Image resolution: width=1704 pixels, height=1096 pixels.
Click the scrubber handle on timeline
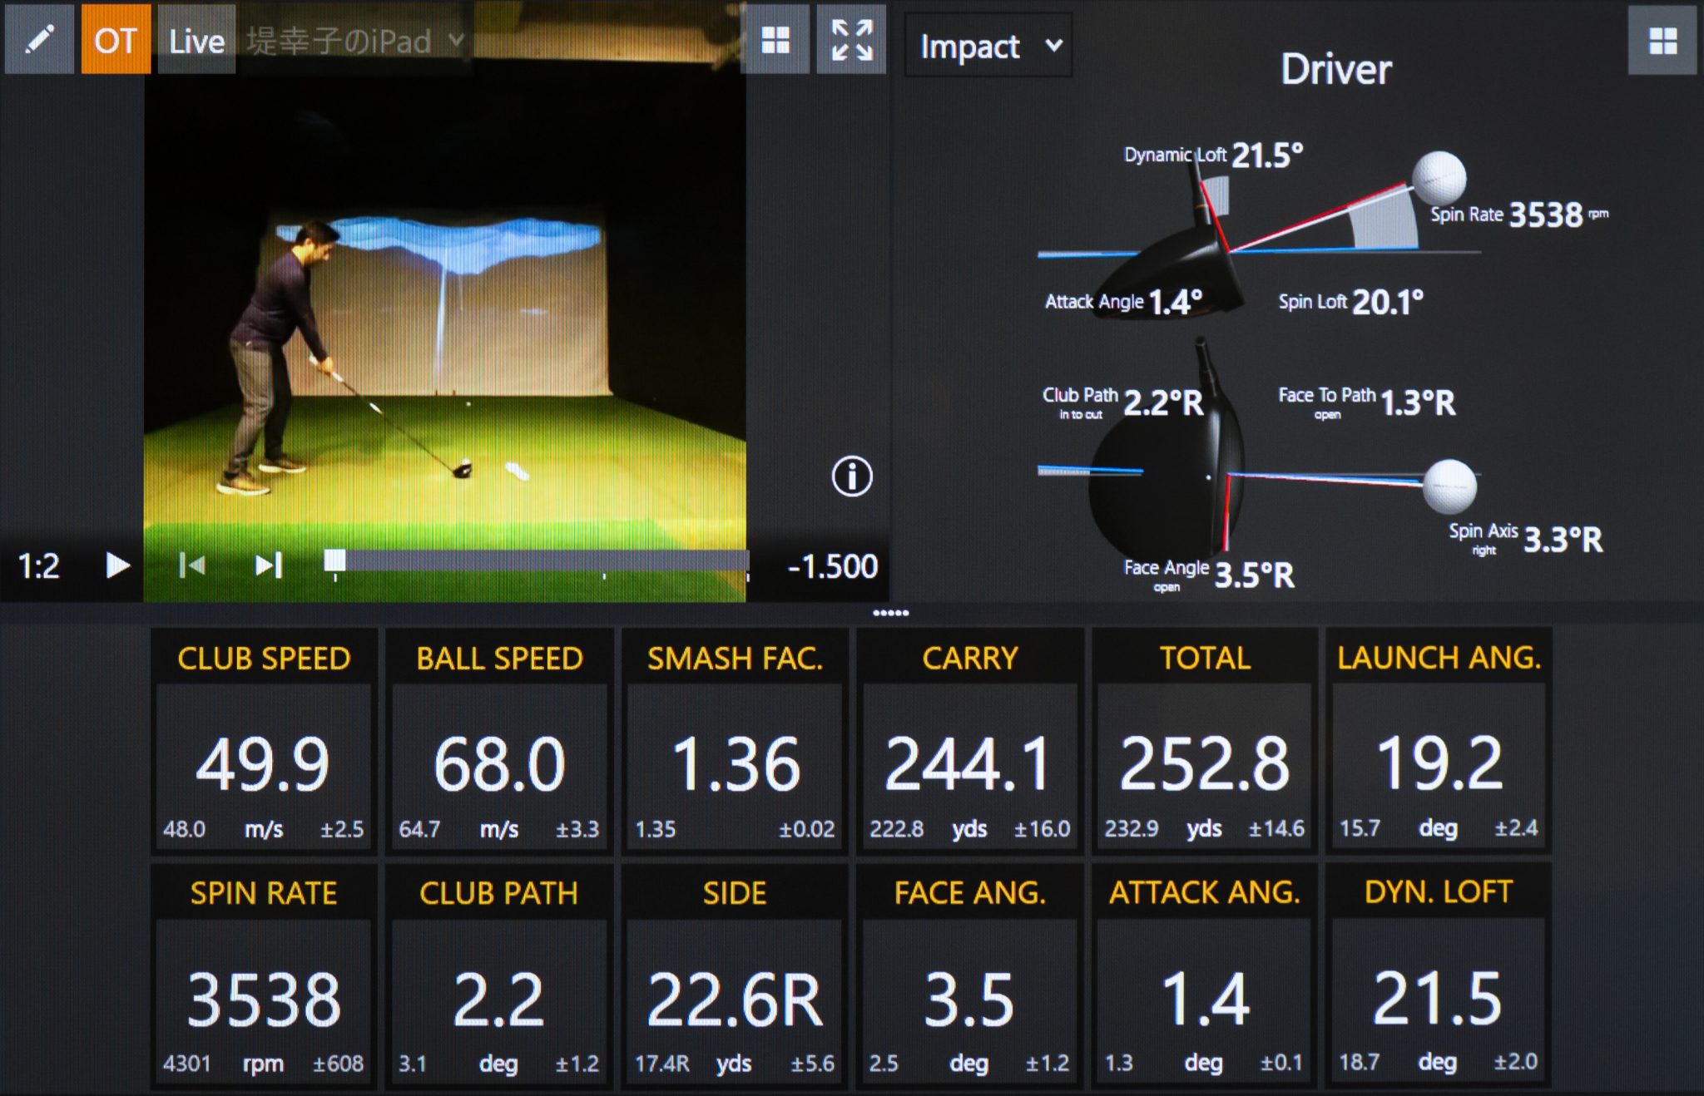(334, 560)
